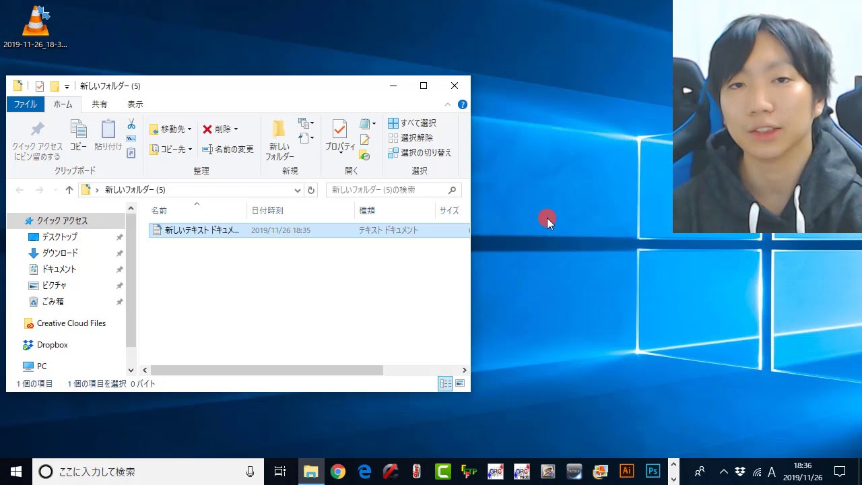
Task: Open Photoshop from the taskbar
Action: point(653,472)
